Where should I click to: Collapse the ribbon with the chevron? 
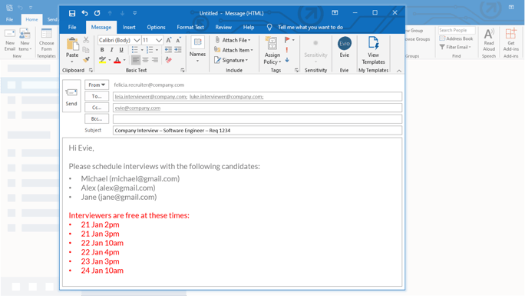click(x=399, y=71)
